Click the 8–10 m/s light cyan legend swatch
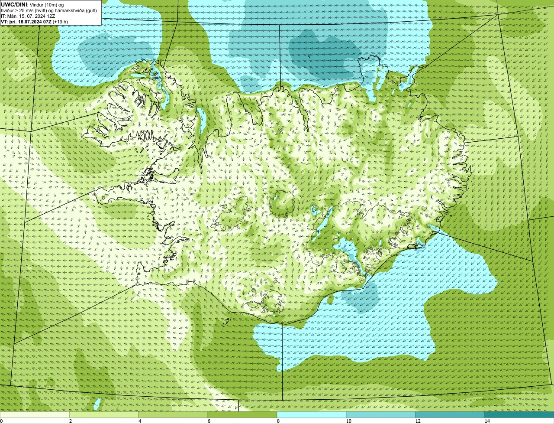This screenshot has width=554, height=424. click(312, 414)
